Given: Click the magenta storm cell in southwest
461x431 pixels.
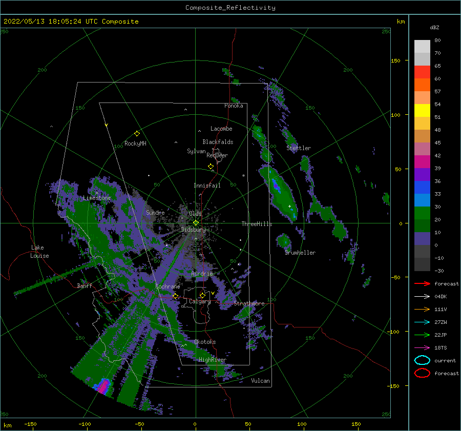Looking at the screenshot, I should (x=103, y=386).
